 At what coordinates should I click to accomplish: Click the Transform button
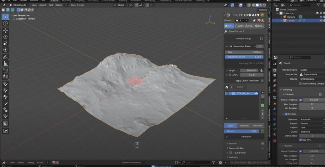(x=244, y=137)
